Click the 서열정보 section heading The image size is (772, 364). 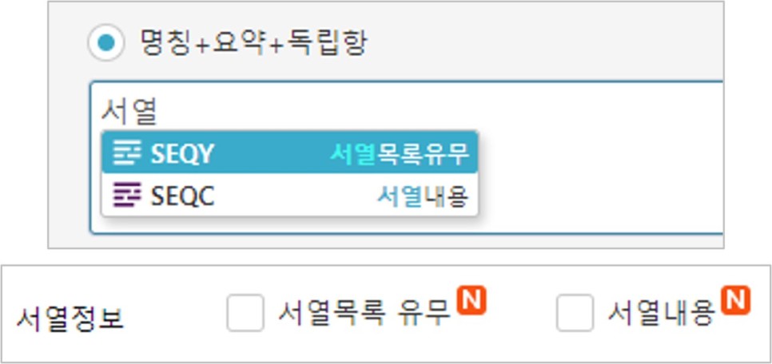70,318
